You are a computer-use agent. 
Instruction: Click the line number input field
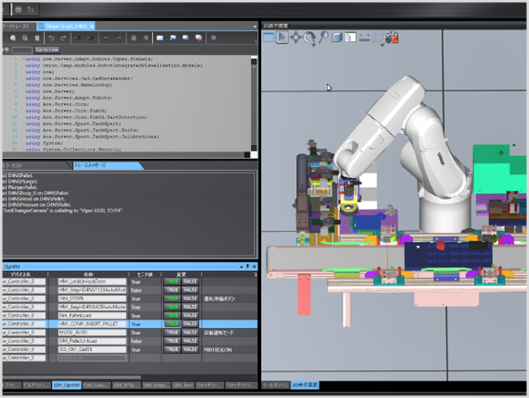(x=22, y=50)
